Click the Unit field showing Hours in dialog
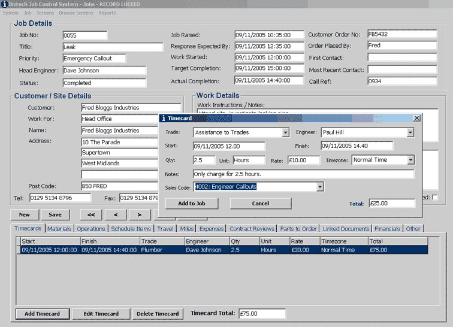This screenshot has width=453, height=327. (249, 160)
